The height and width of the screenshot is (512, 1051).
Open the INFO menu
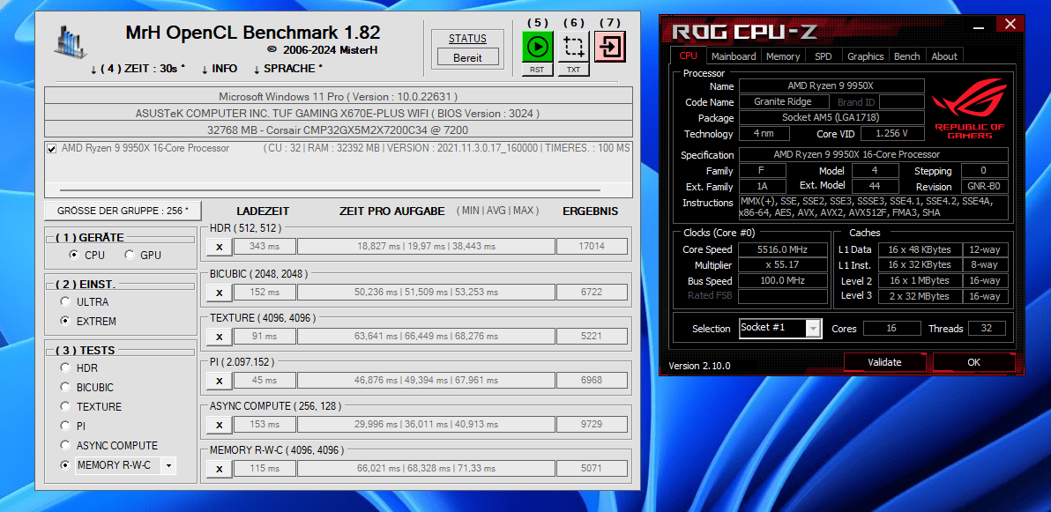220,69
